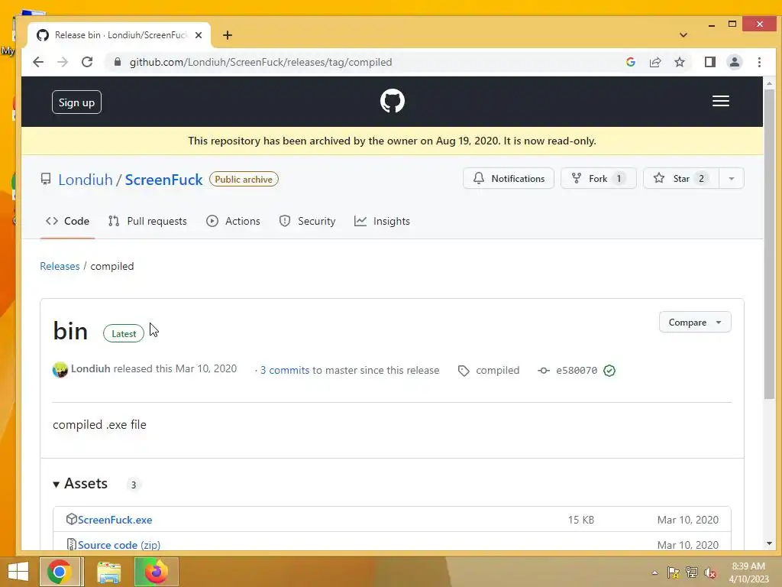
Task: Open a new tab with plus button
Action: 228,35
